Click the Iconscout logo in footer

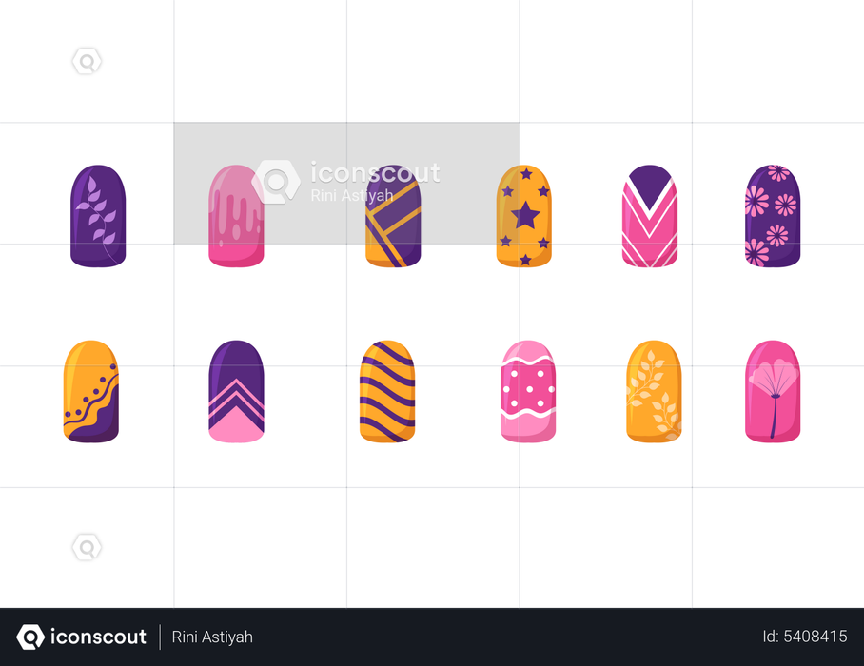click(x=82, y=637)
